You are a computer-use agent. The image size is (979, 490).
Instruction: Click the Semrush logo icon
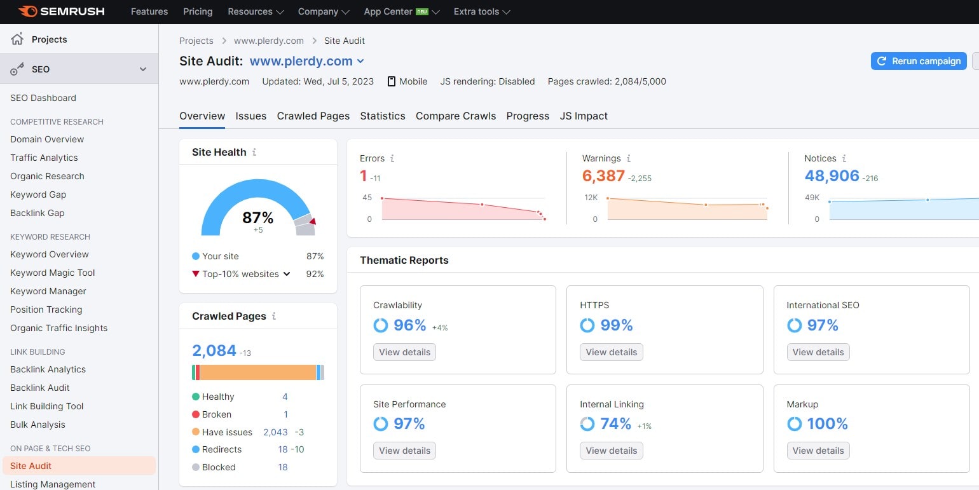(28, 11)
